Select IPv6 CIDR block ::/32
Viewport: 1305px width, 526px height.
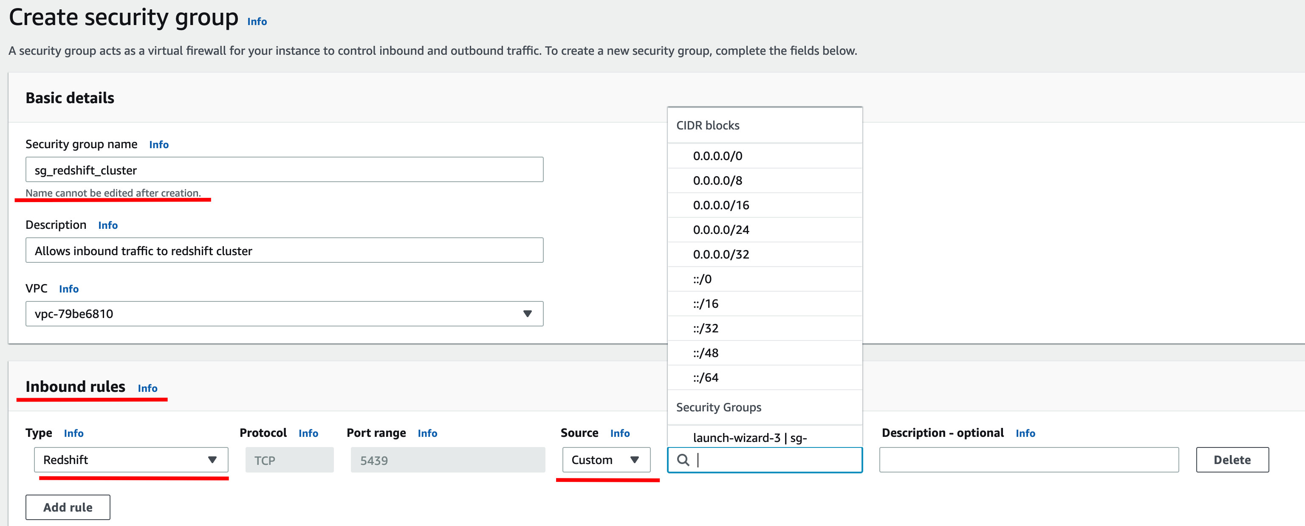click(x=765, y=329)
